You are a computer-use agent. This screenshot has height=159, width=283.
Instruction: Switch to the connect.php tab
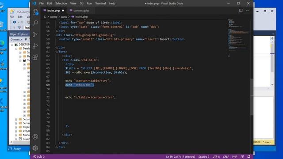tap(81, 11)
